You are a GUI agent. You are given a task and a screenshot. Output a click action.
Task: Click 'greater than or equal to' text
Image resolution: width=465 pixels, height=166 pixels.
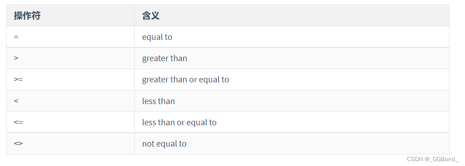186,80
